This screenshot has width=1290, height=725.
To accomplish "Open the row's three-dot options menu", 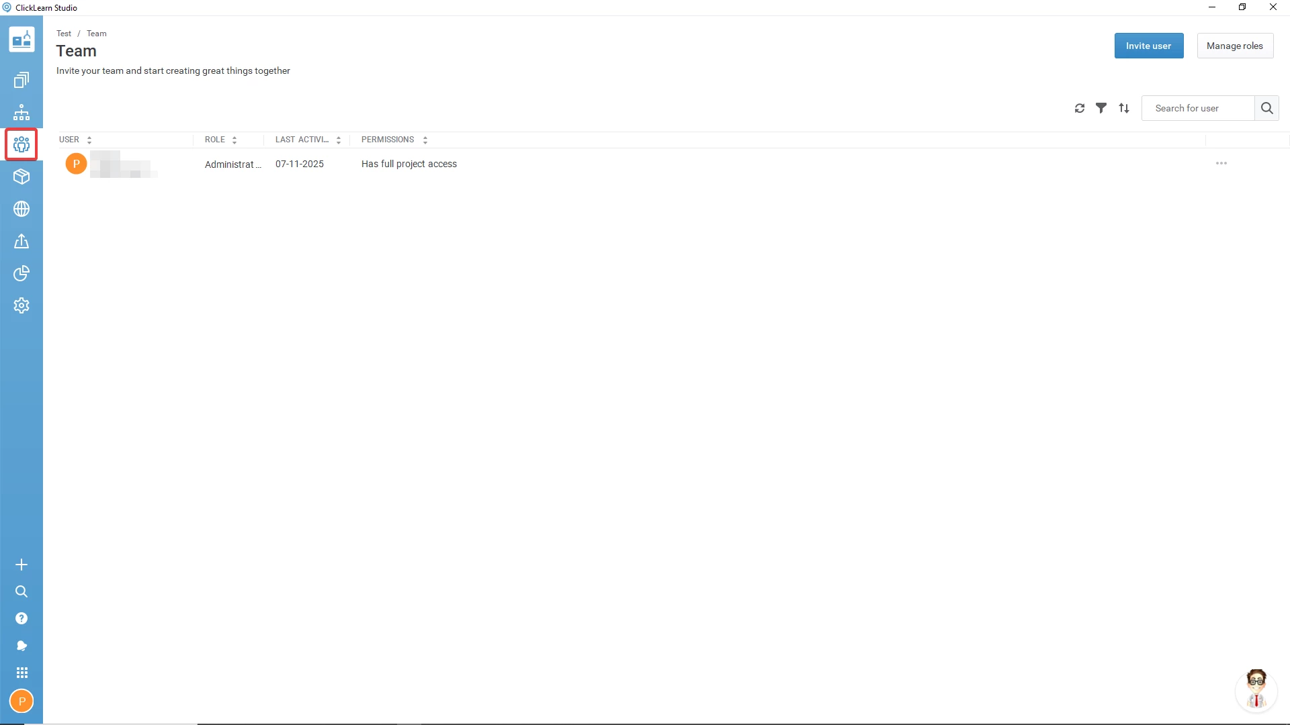I will click(1221, 163).
